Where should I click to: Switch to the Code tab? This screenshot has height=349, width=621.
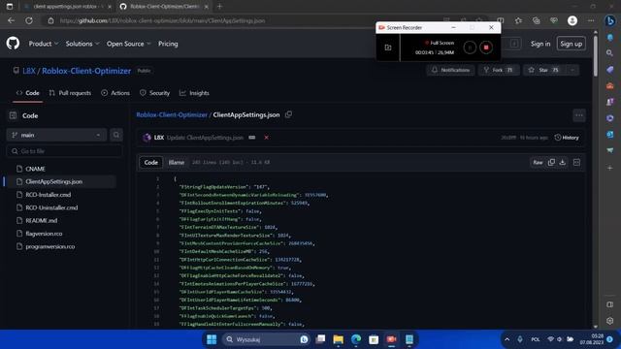(28, 93)
